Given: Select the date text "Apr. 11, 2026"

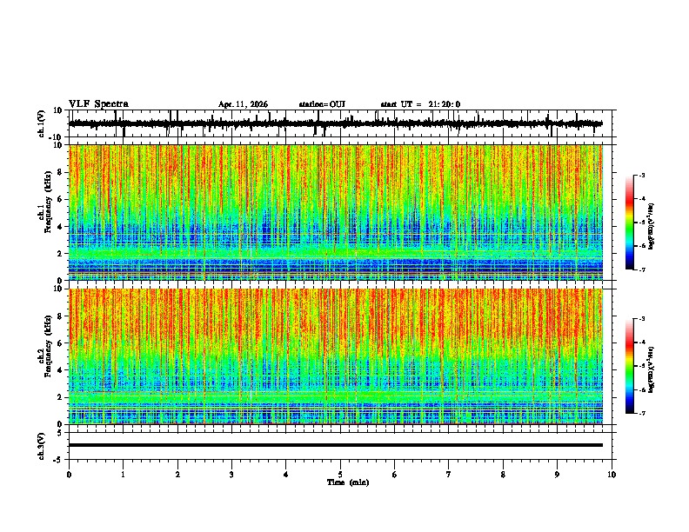Looking at the screenshot, I should 243,104.
